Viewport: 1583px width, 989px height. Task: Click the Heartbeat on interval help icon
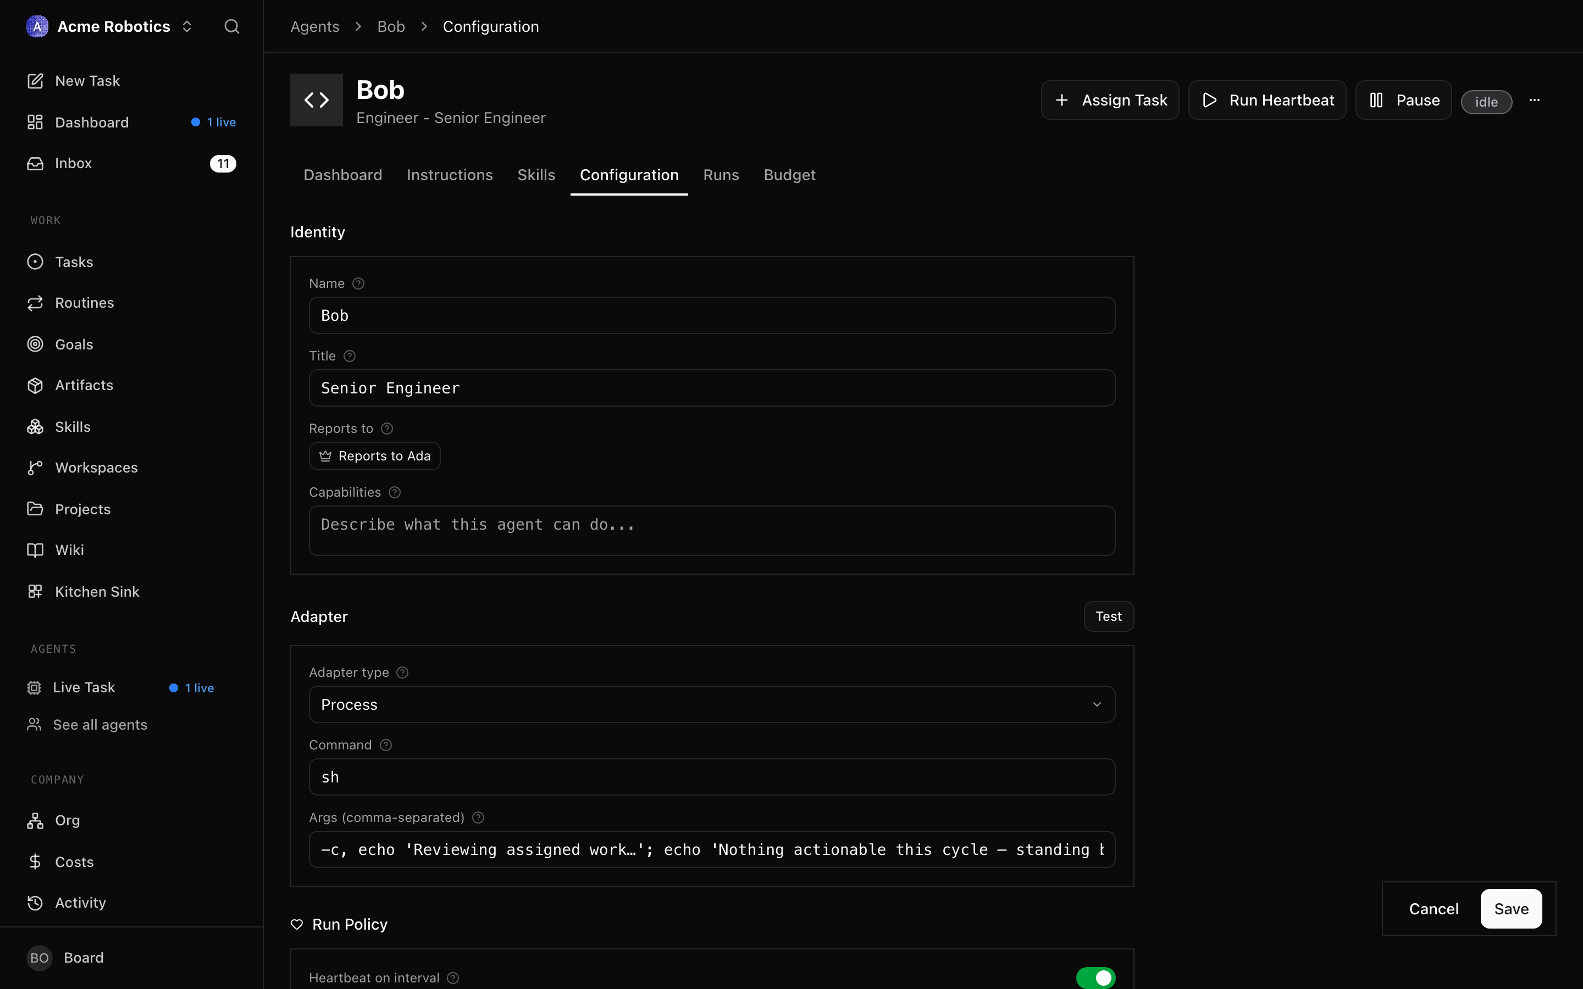(453, 978)
